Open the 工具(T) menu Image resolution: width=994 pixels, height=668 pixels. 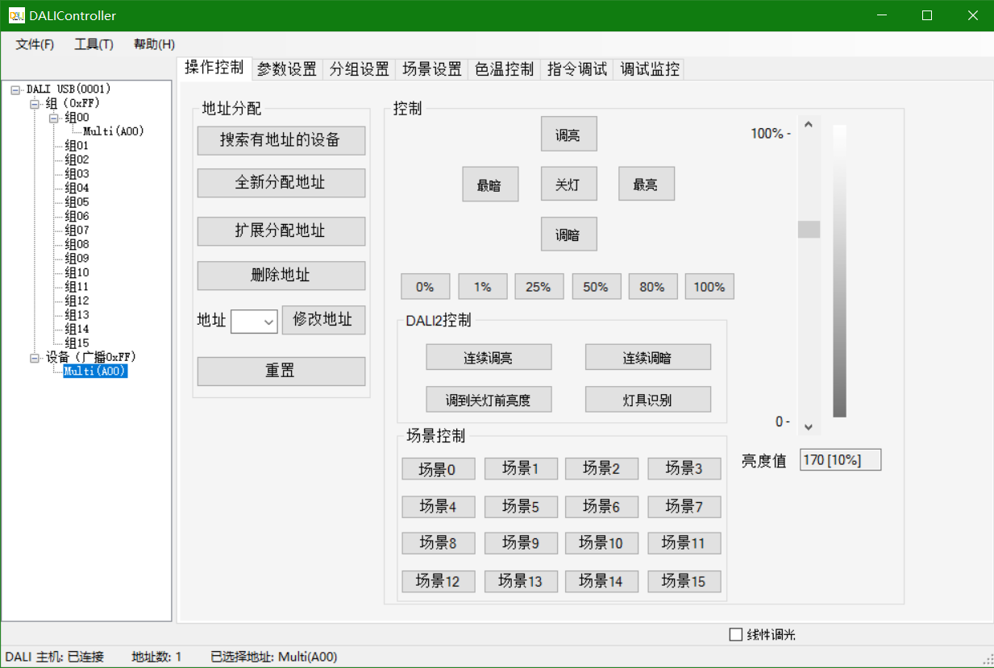(94, 44)
